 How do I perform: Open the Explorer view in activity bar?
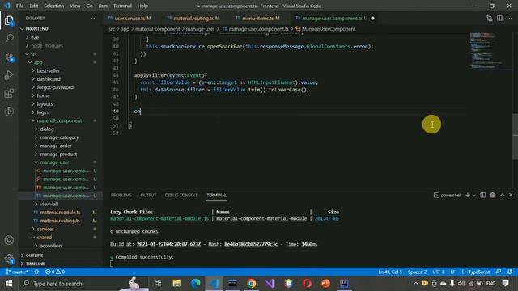(x=9, y=20)
